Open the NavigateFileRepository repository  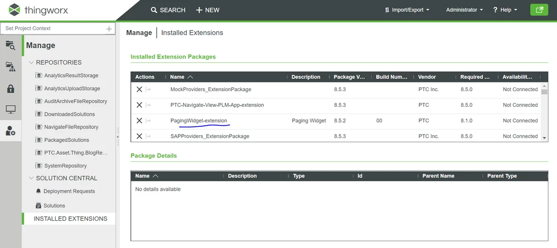[x=71, y=127]
